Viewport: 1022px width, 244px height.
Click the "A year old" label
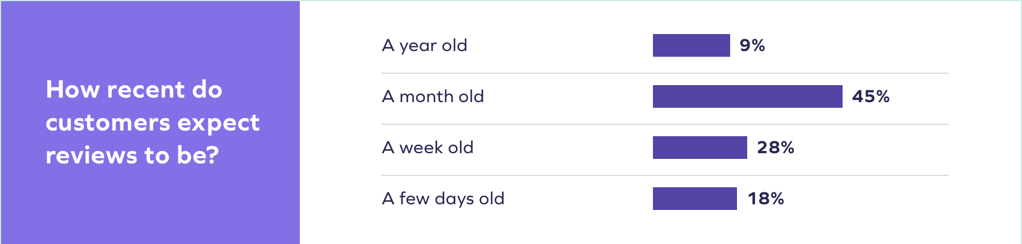(x=425, y=45)
